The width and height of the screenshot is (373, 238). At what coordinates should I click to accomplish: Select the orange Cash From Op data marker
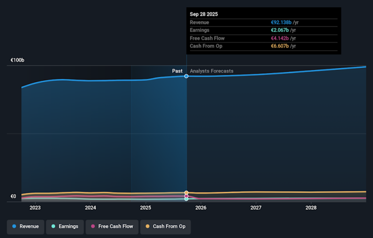click(186, 192)
